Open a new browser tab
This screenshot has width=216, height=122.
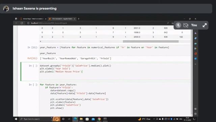pos(79,19)
